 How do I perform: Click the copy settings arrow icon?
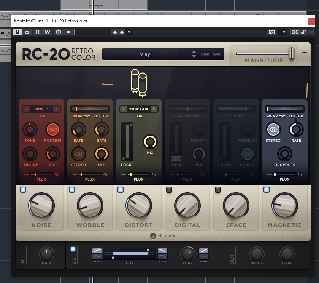click(68, 32)
